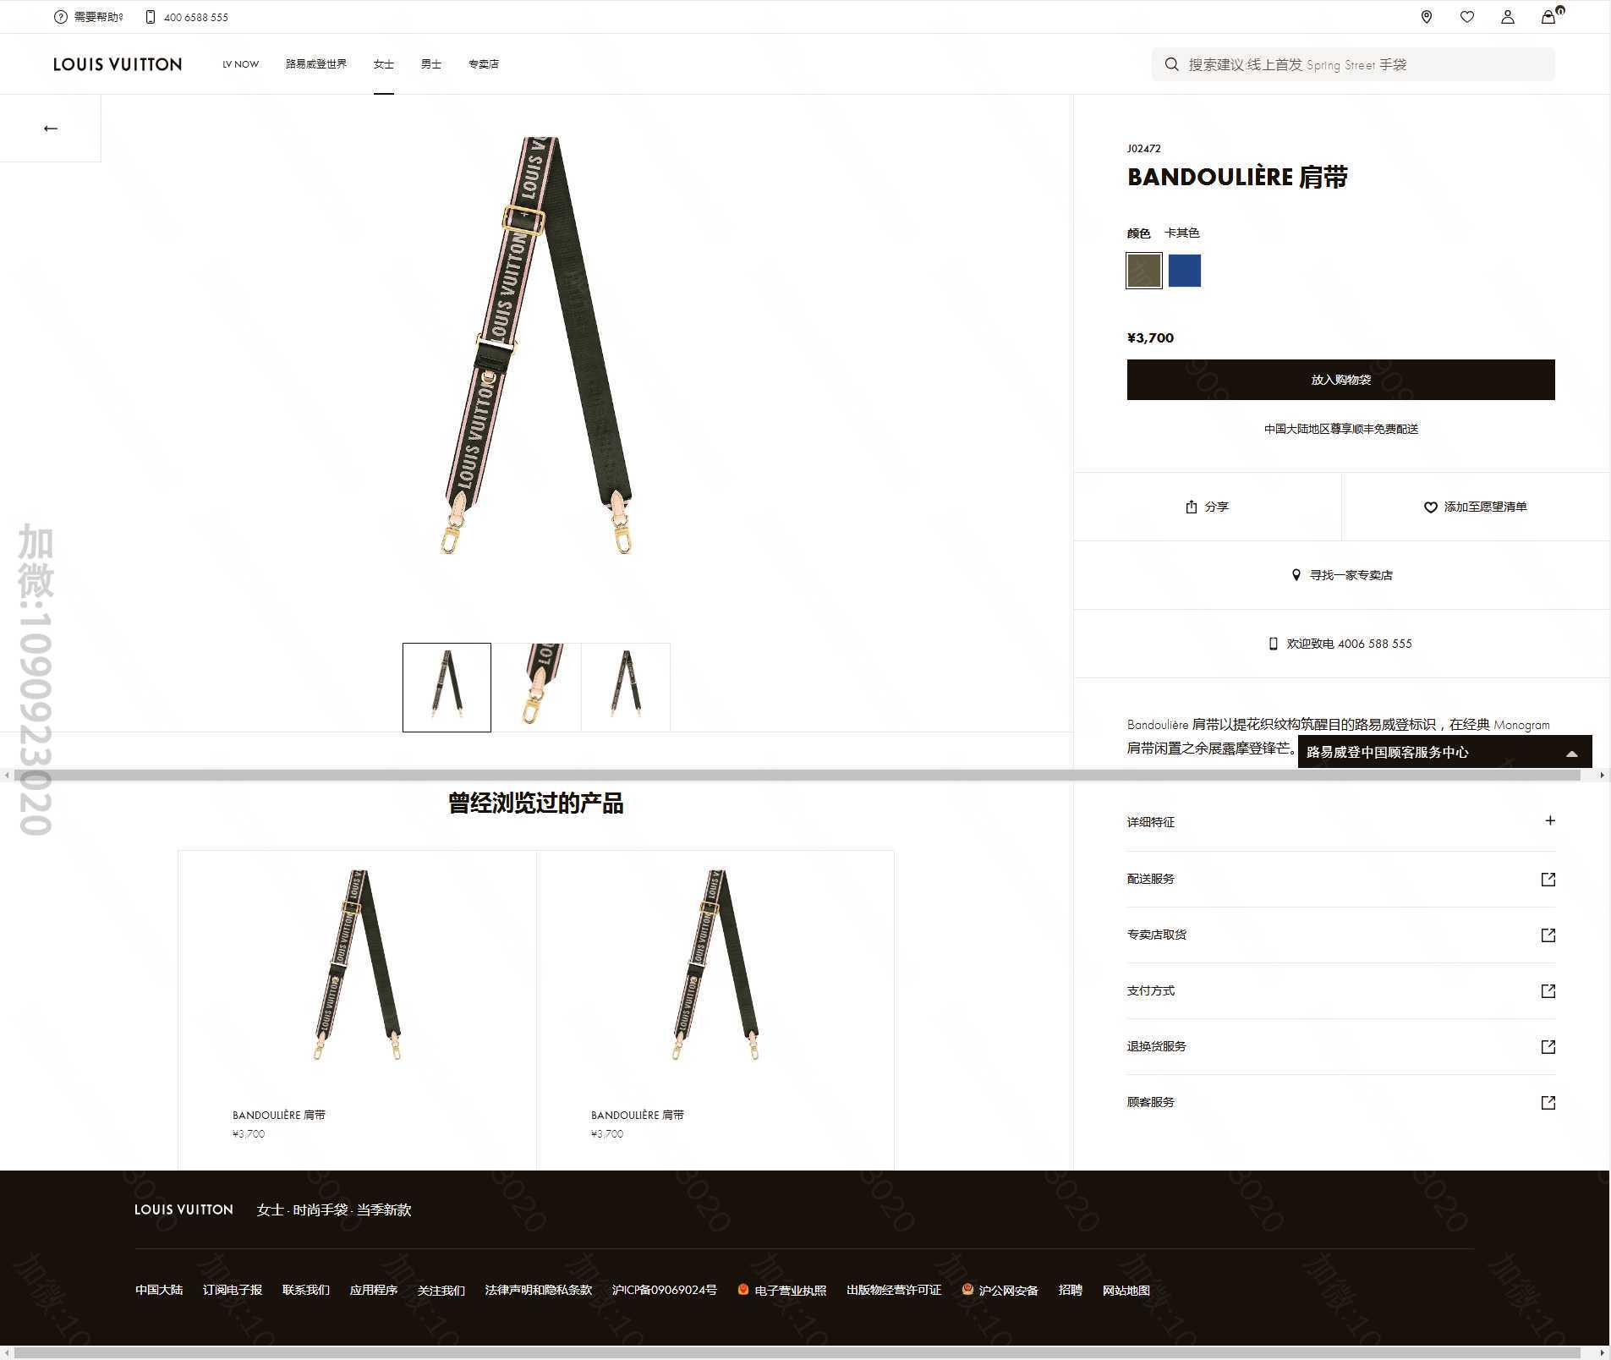Image resolution: width=1611 pixels, height=1360 pixels.
Task: Open the first viewed BANDOULIÈRE 肩带 product card
Action: tap(357, 1010)
